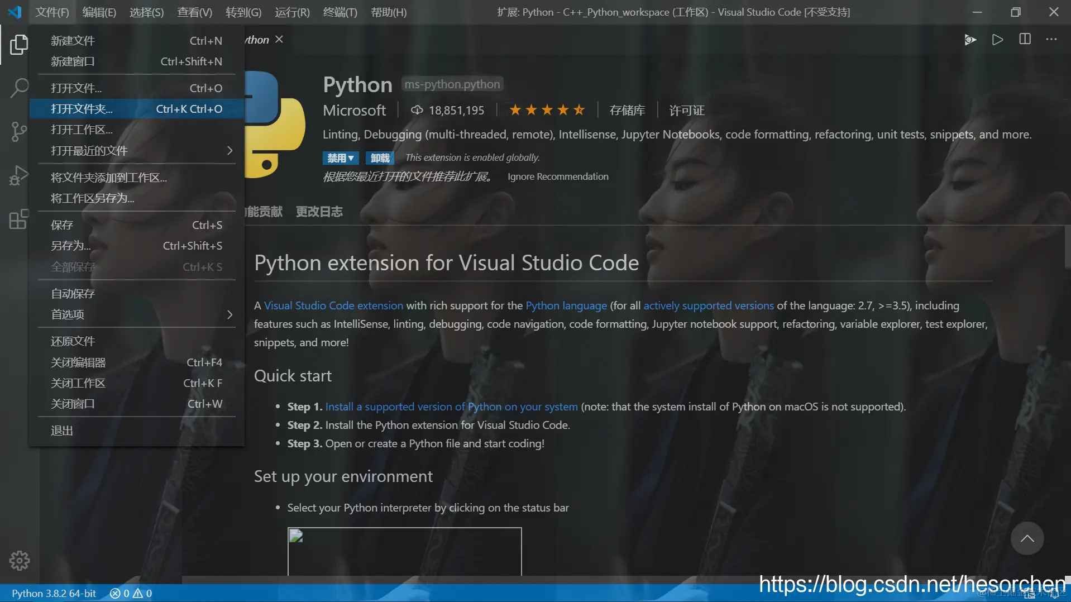Click the 卸载 uninstall button
This screenshot has width=1071, height=602.
click(380, 158)
